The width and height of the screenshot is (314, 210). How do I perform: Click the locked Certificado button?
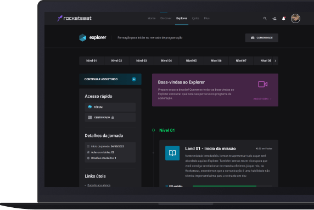(110, 118)
